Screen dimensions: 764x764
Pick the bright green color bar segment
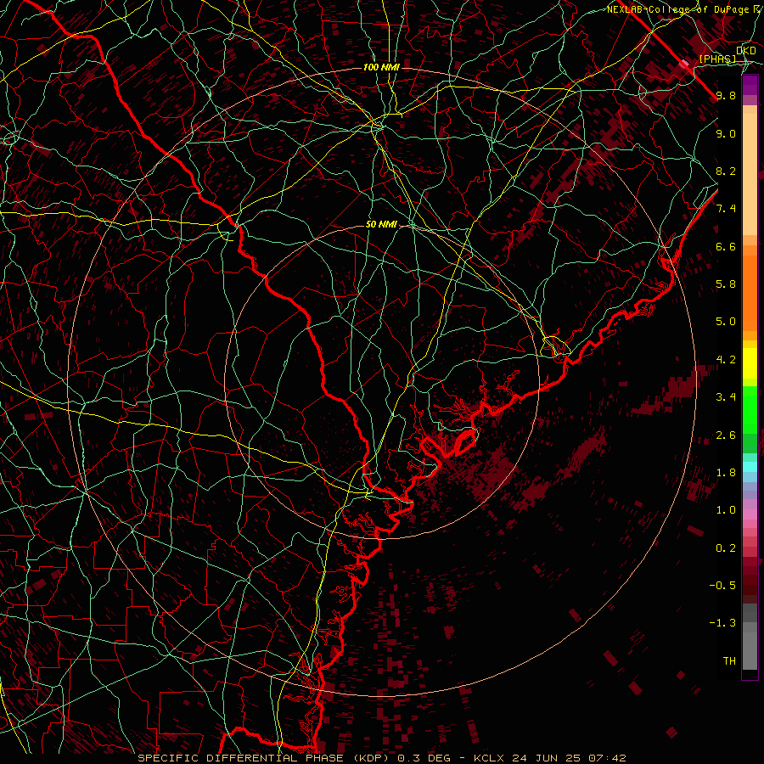click(x=750, y=409)
